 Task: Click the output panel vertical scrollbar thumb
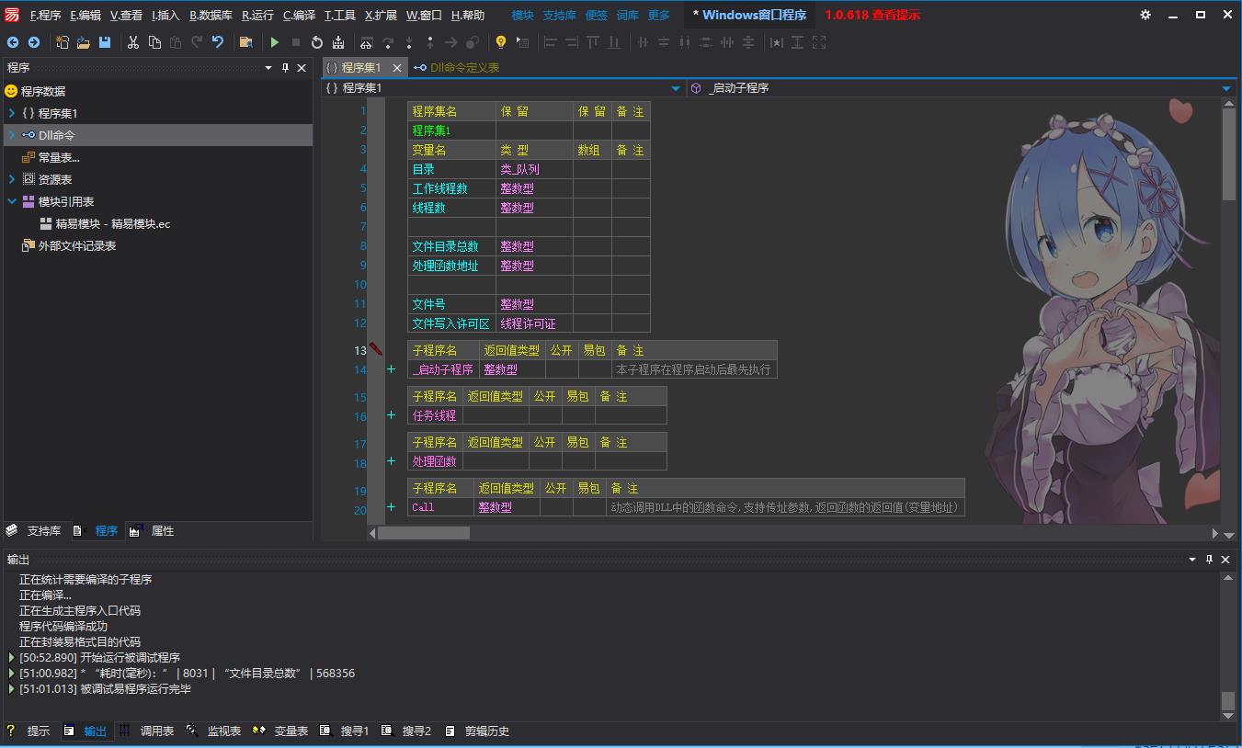[x=1227, y=701]
